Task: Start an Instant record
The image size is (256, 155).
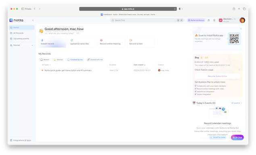Action: 52,42
